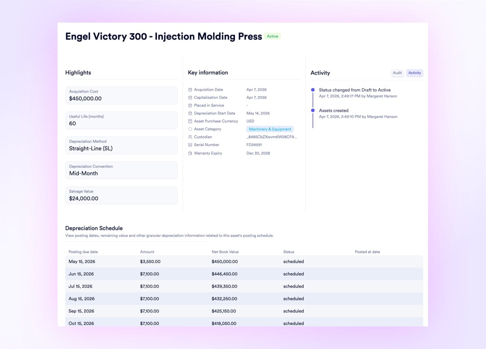Click the Placed in Service calendar icon
The height and width of the screenshot is (349, 486).
point(190,105)
